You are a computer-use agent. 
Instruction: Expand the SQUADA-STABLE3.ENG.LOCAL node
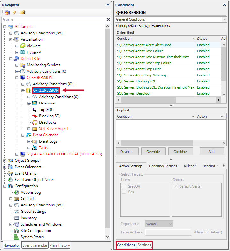17,154
